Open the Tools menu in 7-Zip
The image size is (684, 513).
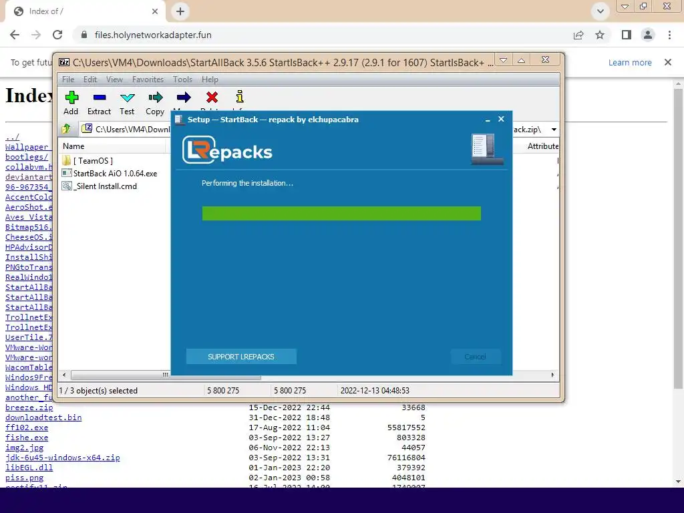(x=182, y=79)
